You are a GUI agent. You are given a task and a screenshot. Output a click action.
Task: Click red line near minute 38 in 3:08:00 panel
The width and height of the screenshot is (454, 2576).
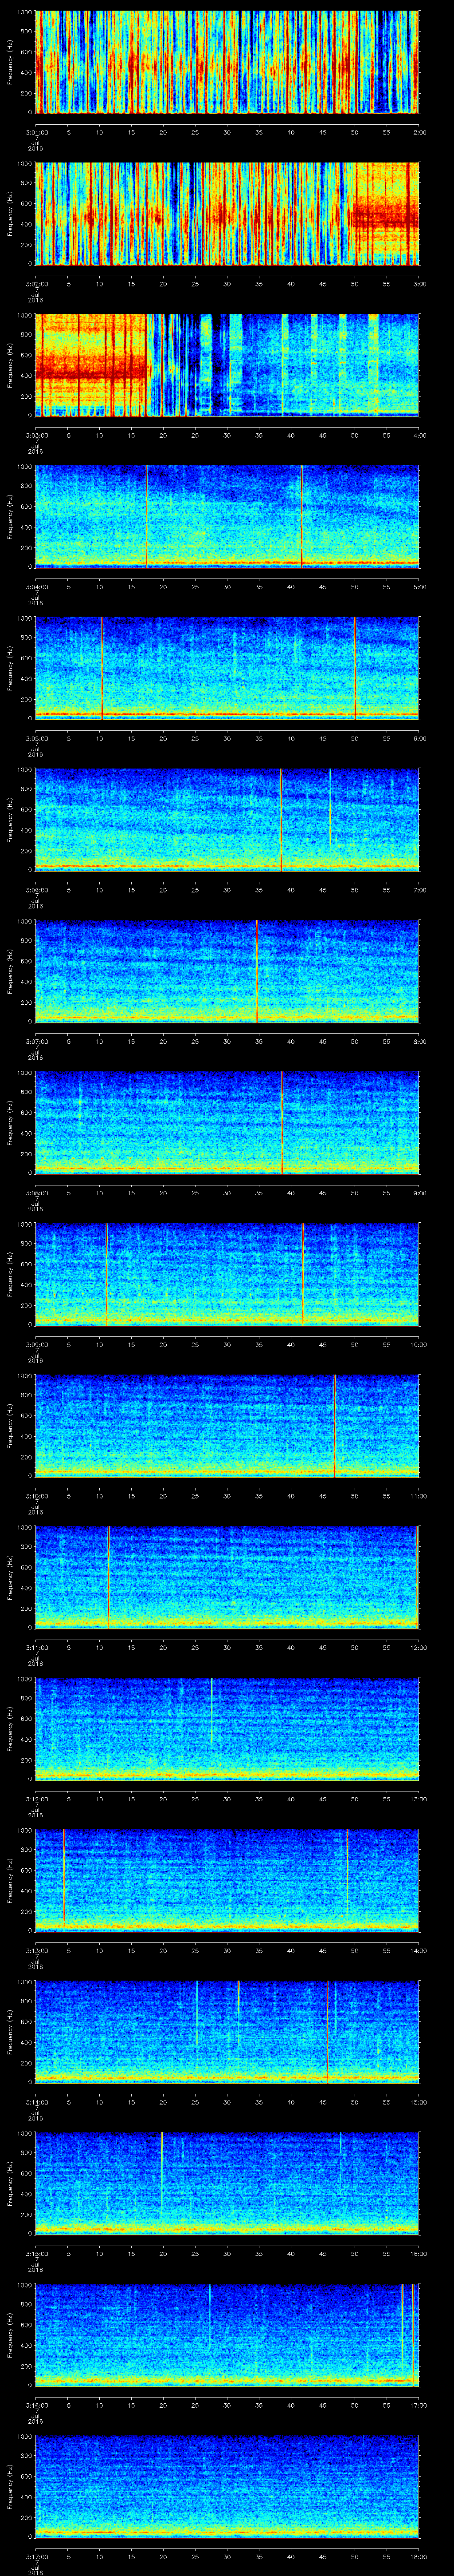pyautogui.click(x=282, y=1122)
